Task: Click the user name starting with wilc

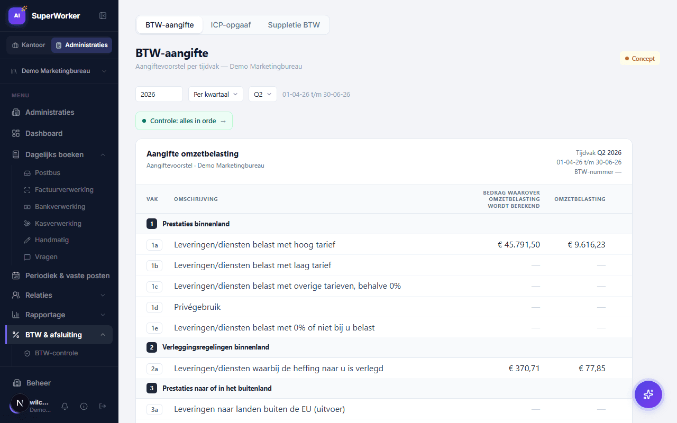Action: click(x=39, y=402)
